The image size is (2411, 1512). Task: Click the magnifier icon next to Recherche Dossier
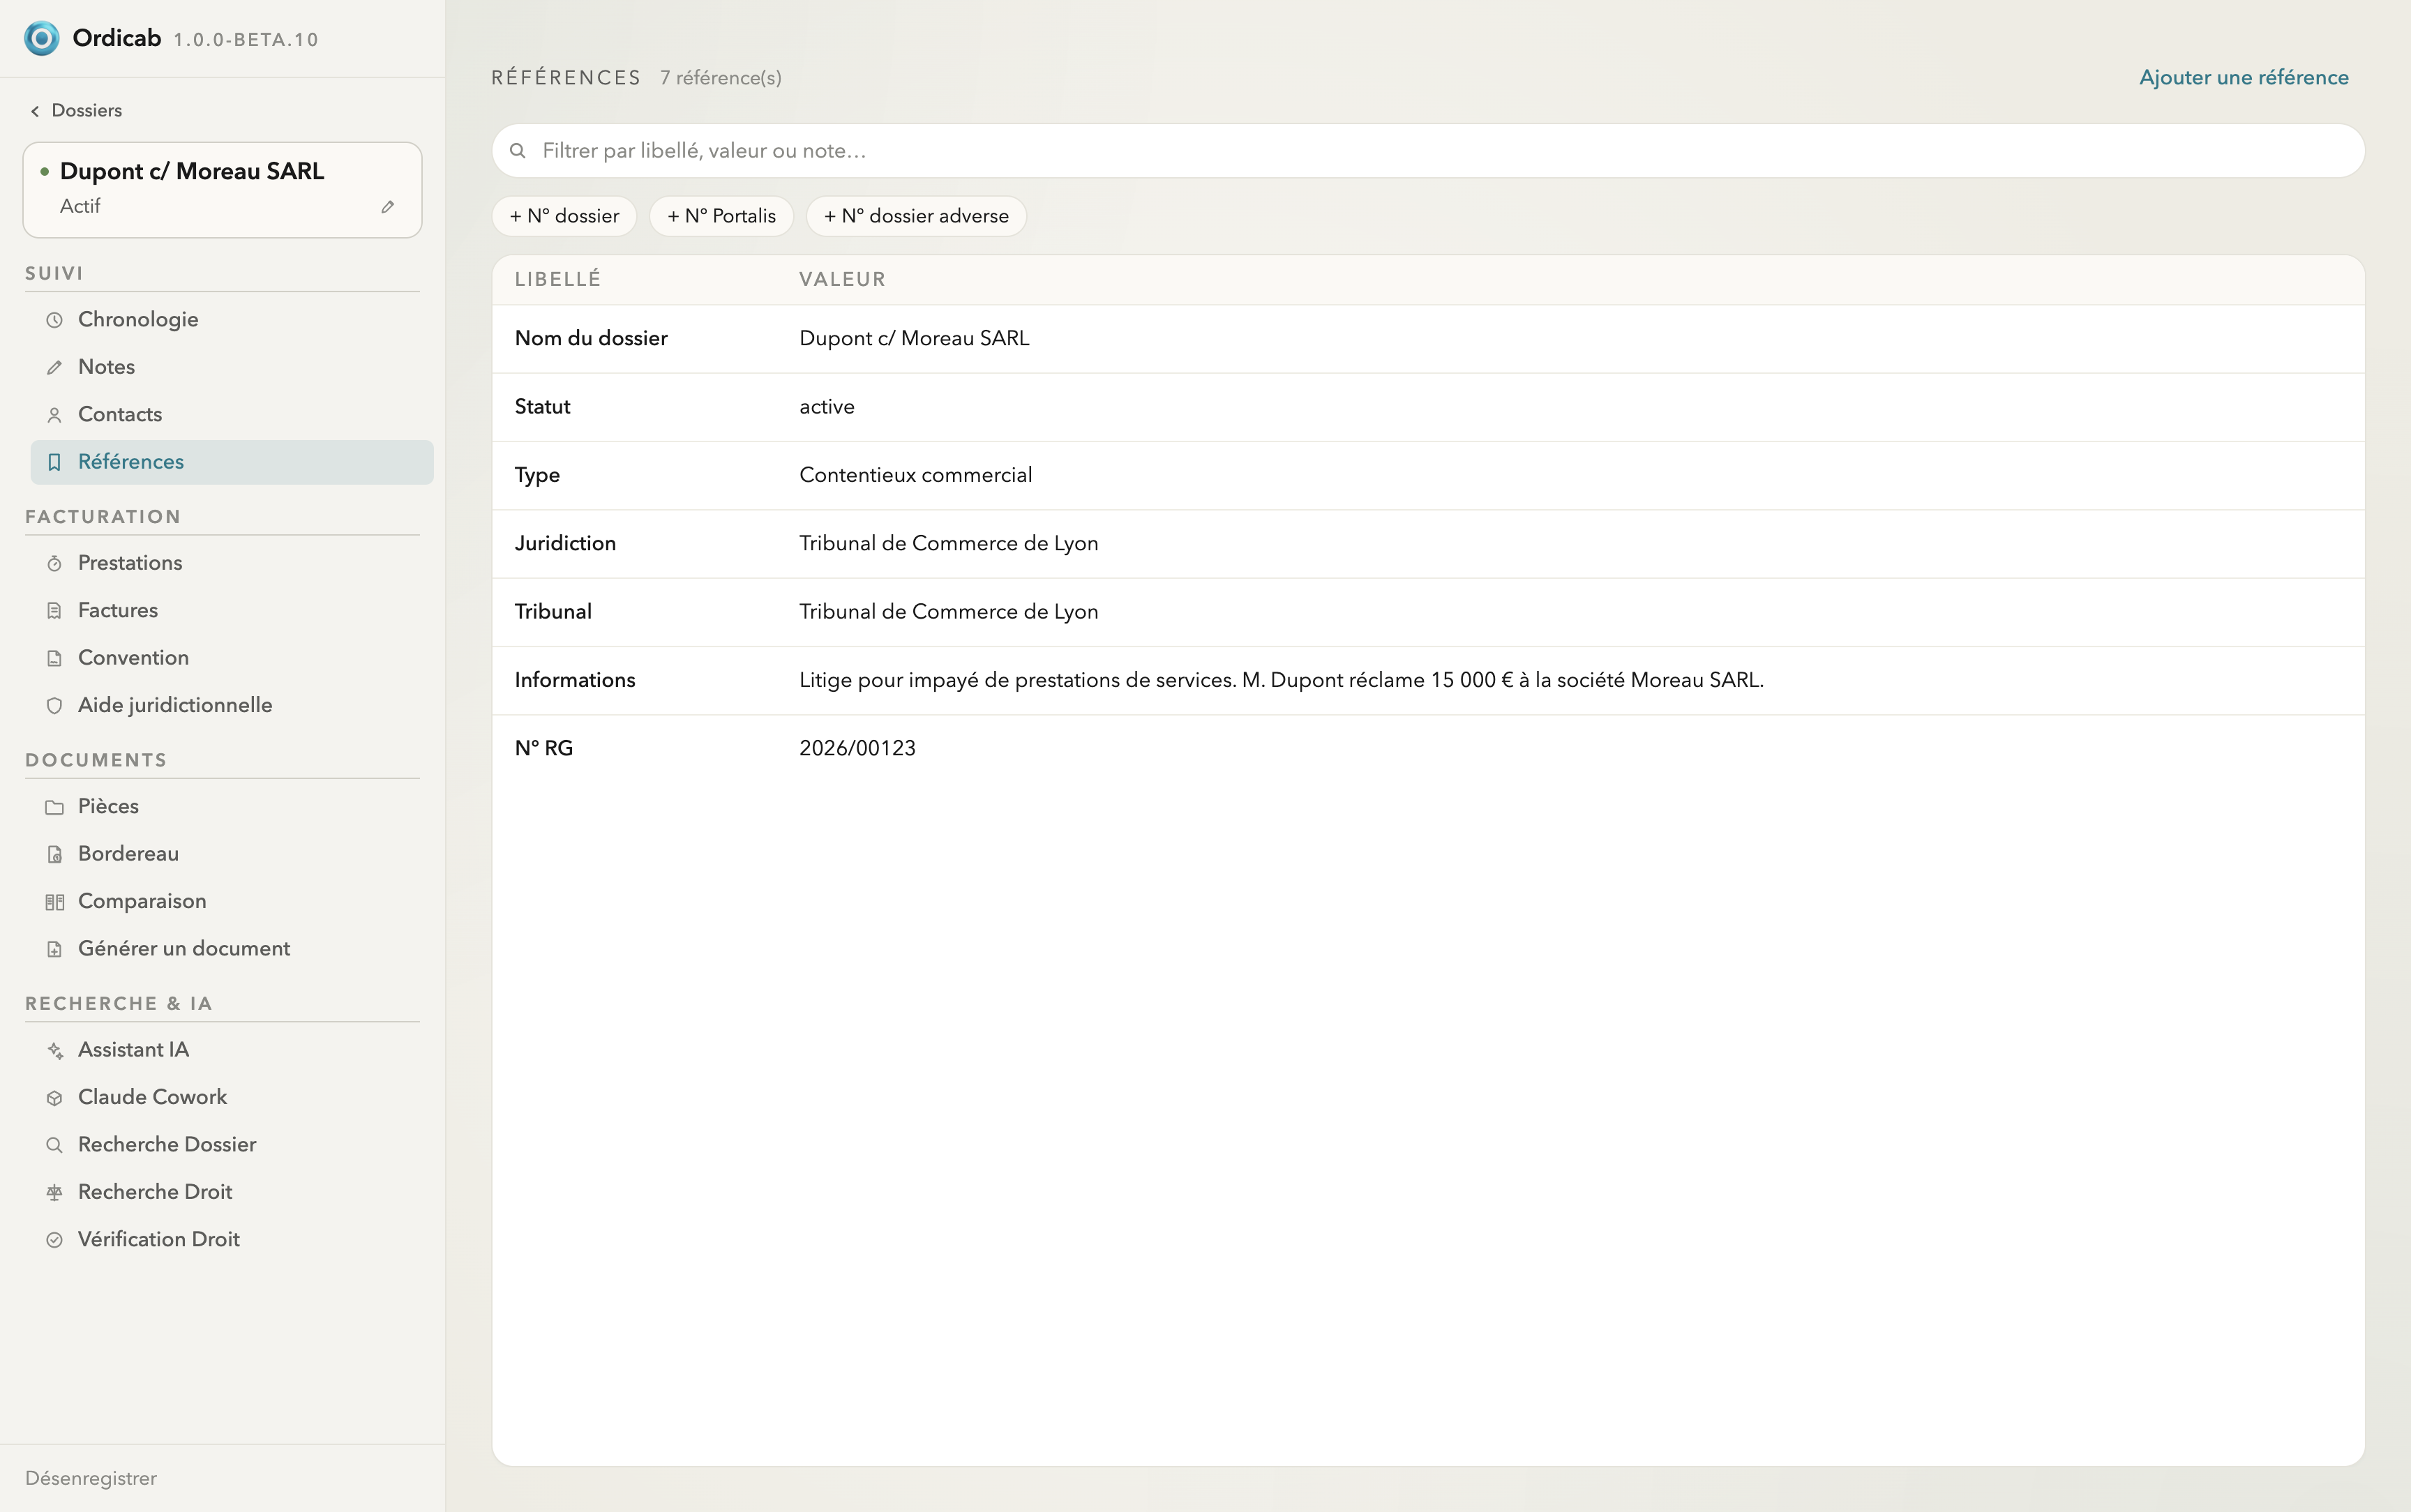click(x=55, y=1145)
